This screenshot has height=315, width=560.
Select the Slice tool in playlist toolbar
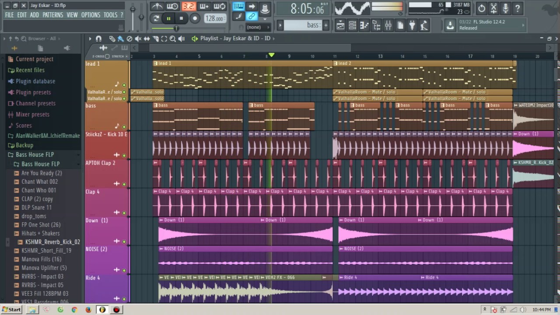click(155, 38)
